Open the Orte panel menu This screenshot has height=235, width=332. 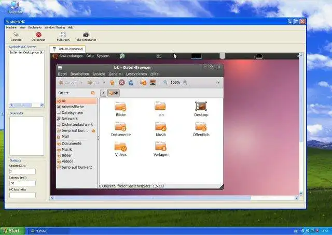(90, 56)
